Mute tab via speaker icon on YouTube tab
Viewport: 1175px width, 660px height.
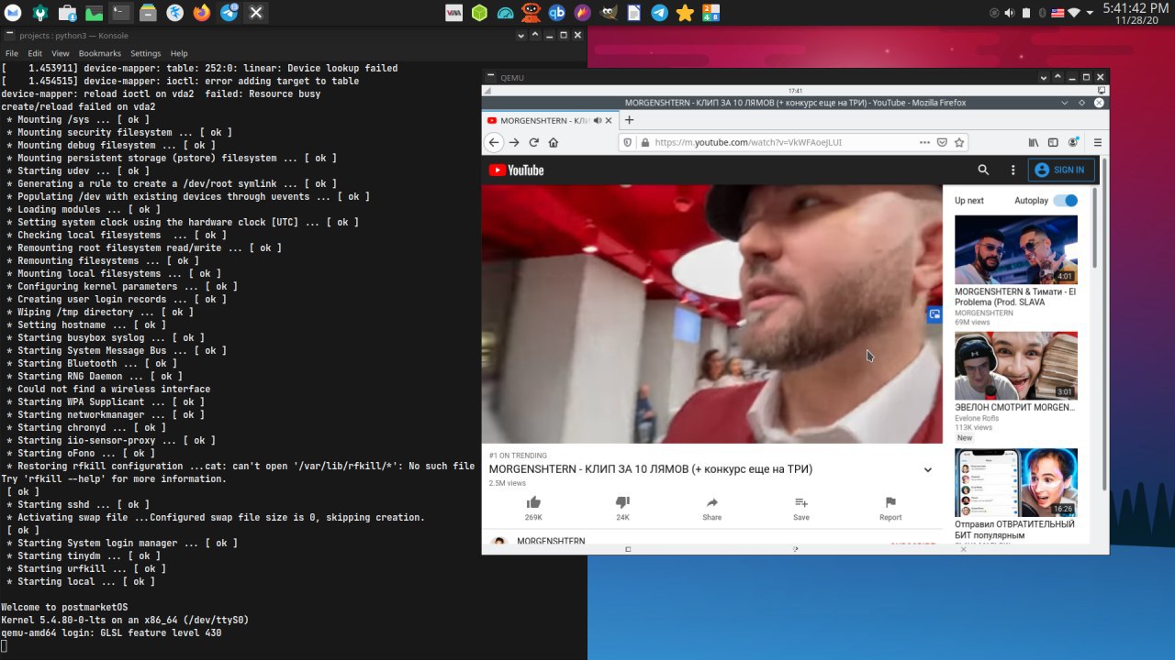pos(598,120)
